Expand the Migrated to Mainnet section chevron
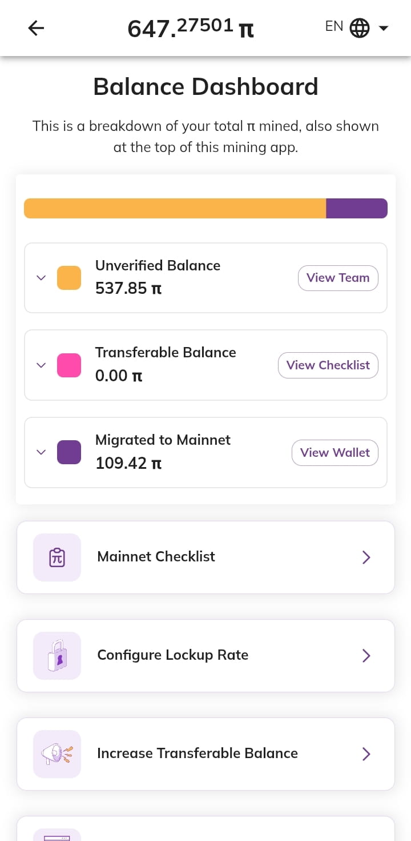 [x=41, y=452]
